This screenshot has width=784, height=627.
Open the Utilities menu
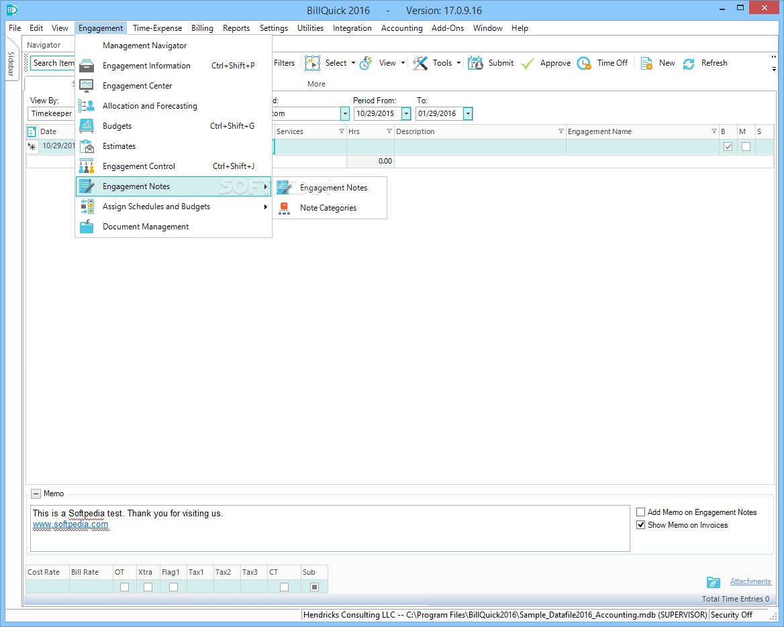310,28
